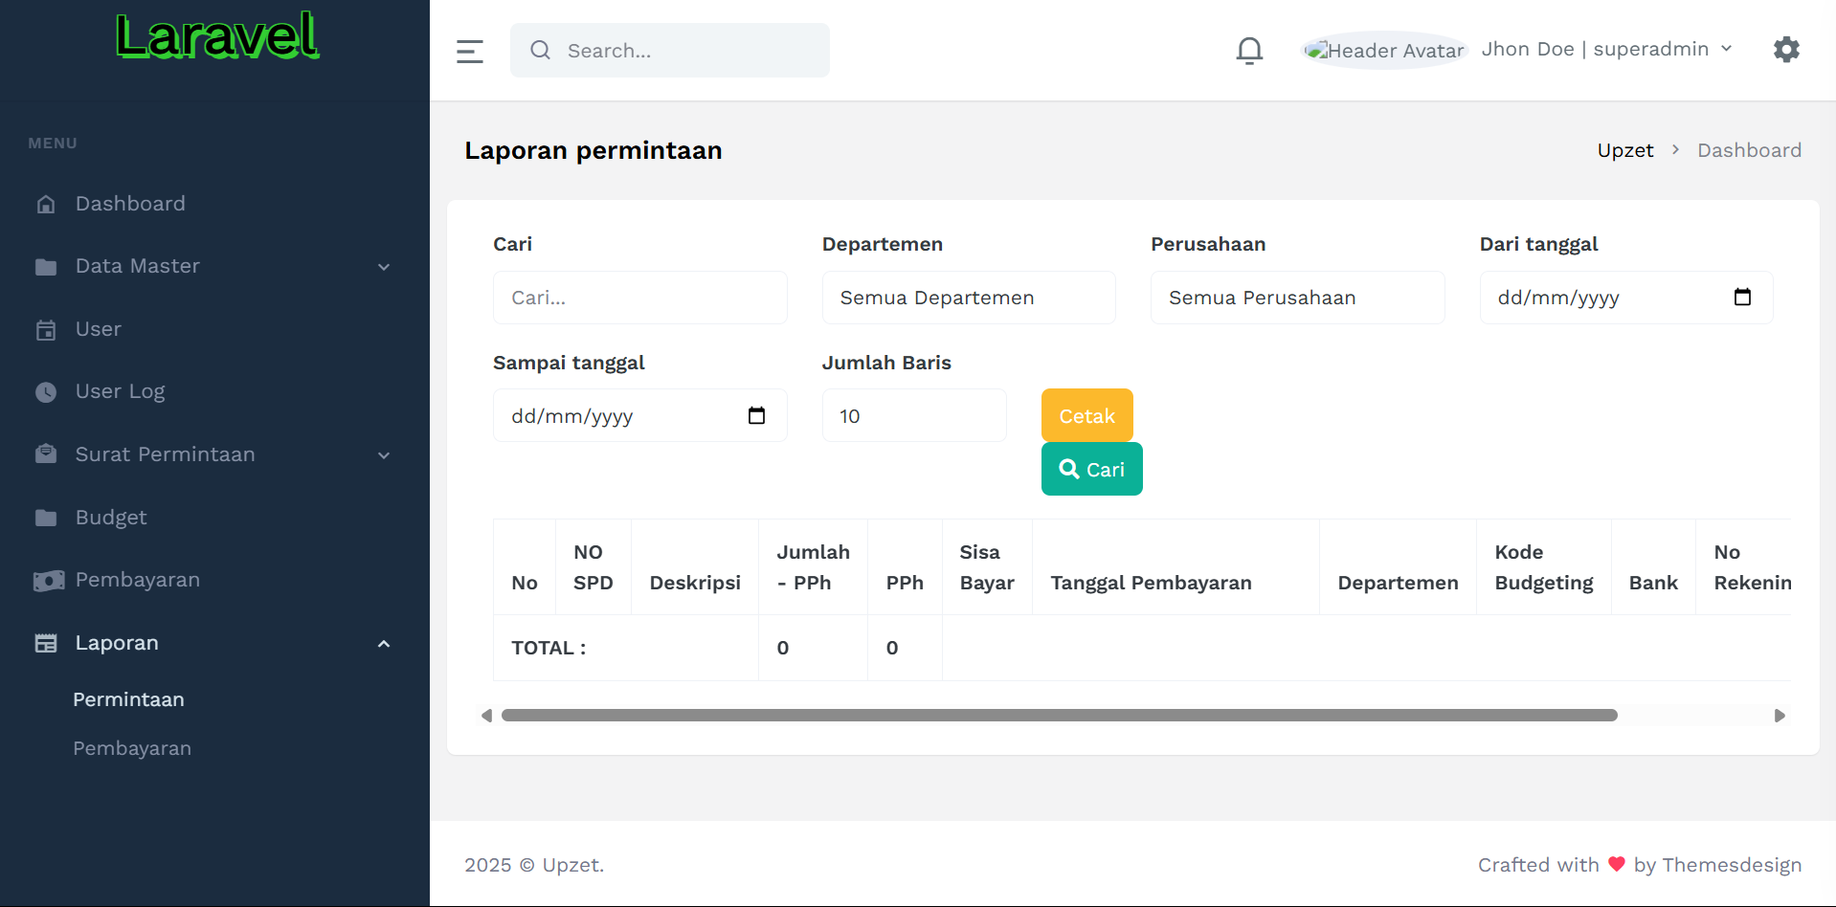
Task: Open the settings gear icon
Action: click(x=1786, y=50)
